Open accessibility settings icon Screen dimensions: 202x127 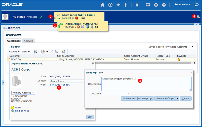(x=156, y=5)
